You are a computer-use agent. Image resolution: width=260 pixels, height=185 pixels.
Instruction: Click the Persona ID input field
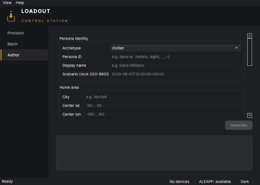click(176, 57)
